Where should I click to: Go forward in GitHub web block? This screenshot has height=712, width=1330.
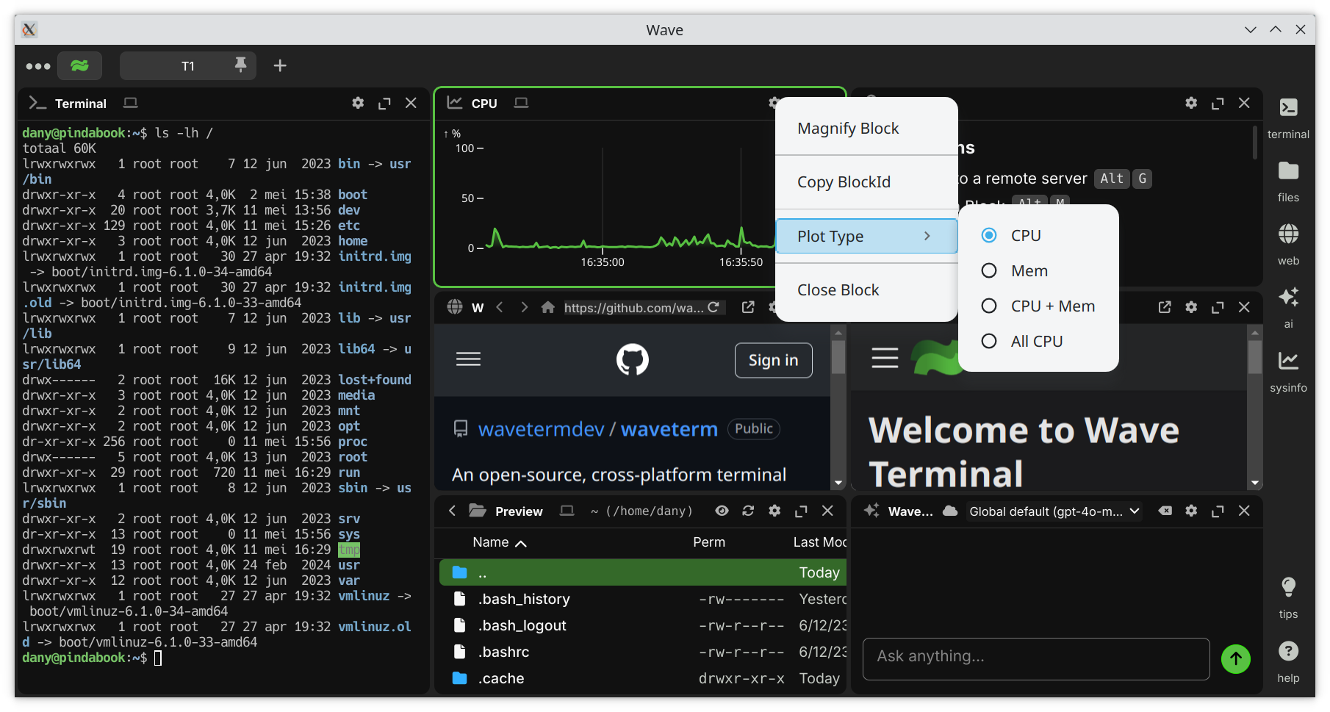[x=524, y=307]
